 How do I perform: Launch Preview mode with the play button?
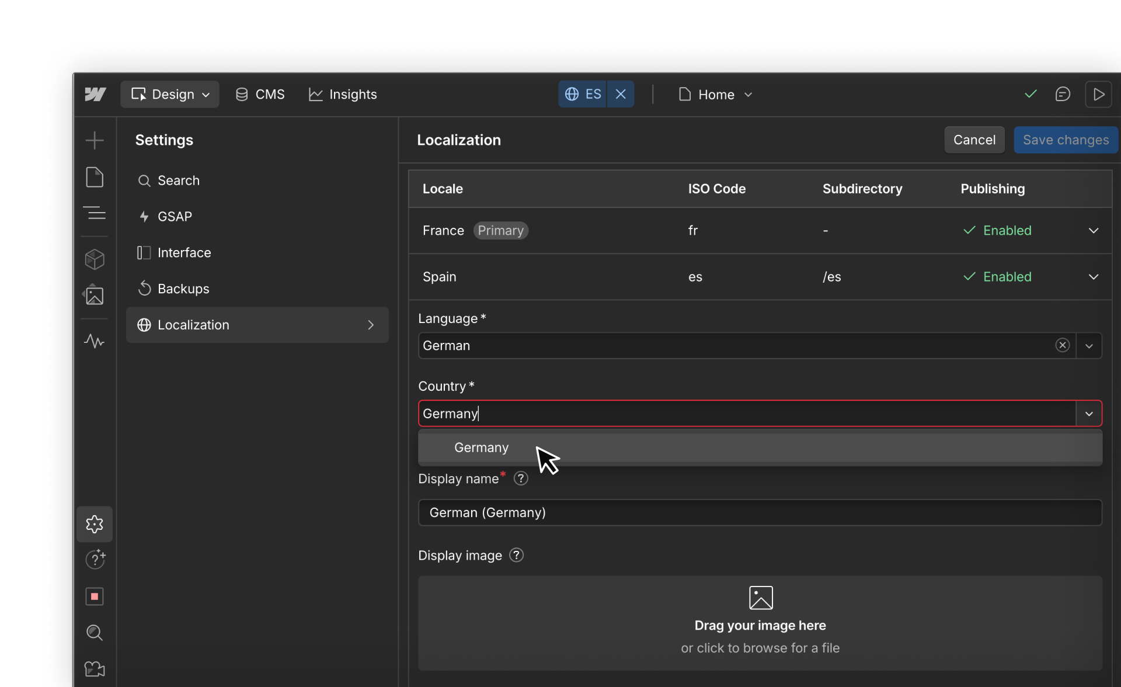tap(1099, 94)
